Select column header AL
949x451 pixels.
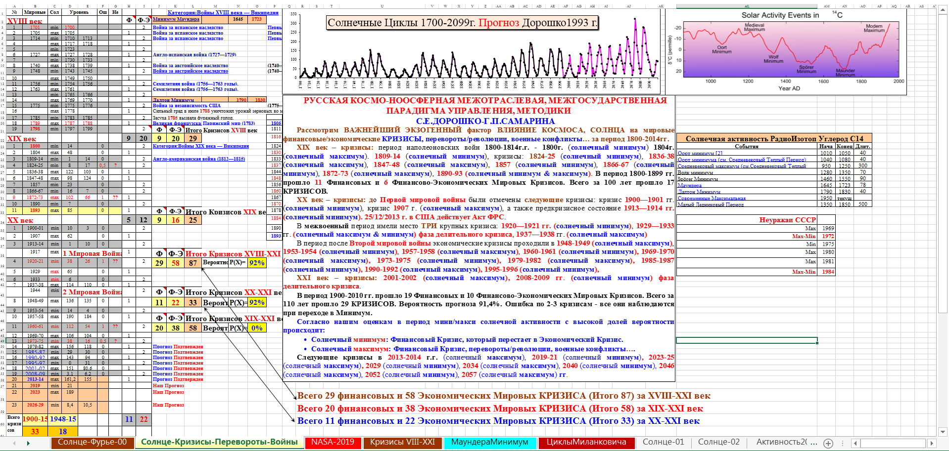[x=747, y=6]
